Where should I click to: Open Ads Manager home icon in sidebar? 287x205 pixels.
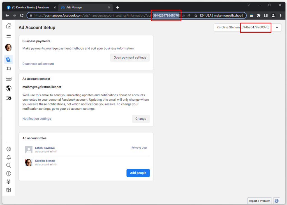tap(9, 26)
